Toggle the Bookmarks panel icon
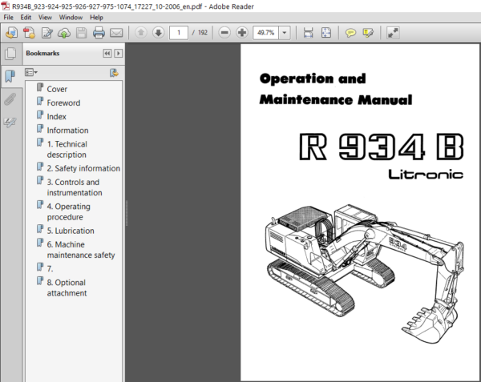The image size is (481, 382). coord(10,76)
